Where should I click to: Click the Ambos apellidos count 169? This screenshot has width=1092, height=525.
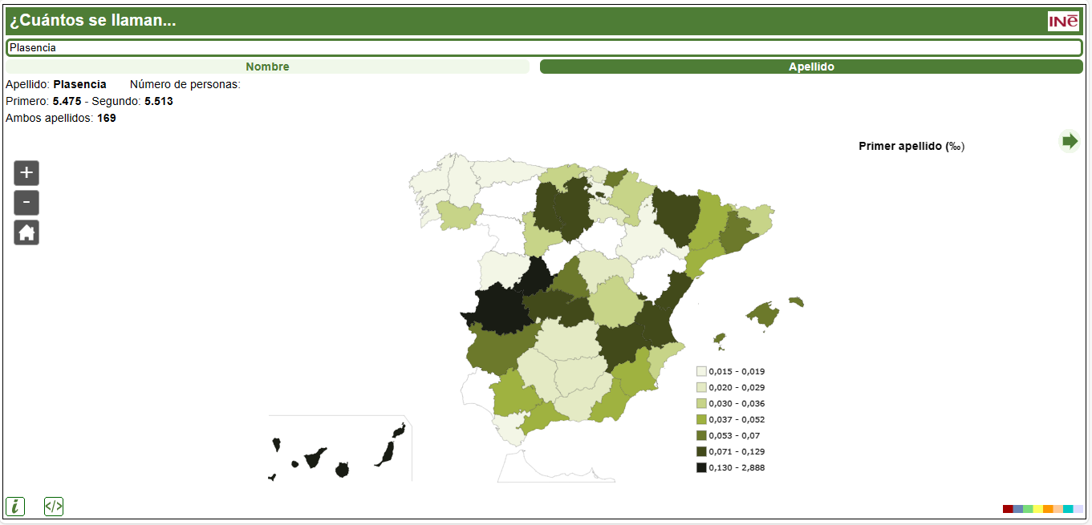coord(109,117)
